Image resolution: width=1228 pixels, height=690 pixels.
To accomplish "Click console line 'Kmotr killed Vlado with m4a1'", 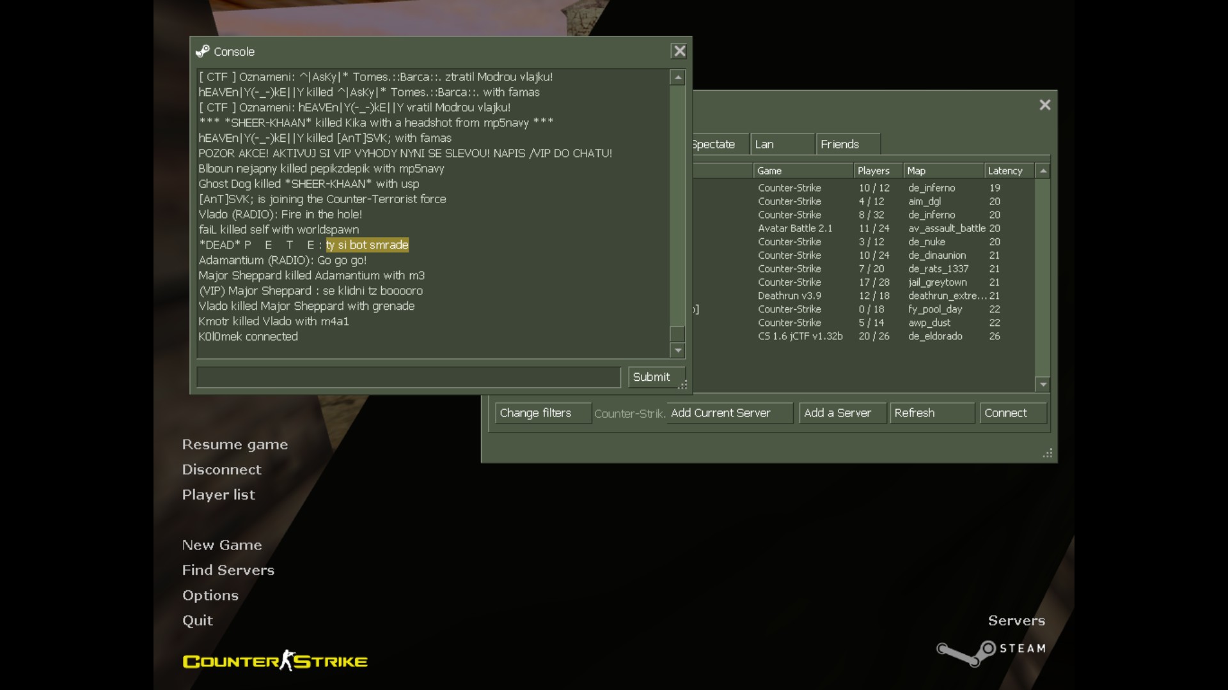I will point(274,321).
